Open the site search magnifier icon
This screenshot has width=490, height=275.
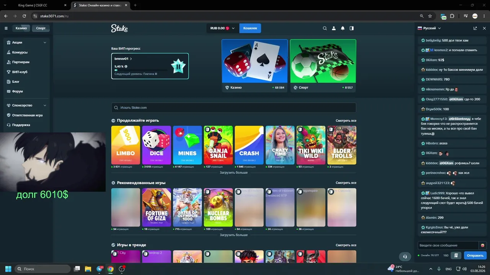point(325,28)
